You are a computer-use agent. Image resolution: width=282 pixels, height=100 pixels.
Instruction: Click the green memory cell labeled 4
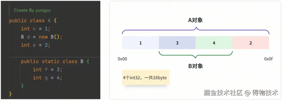[x=214, y=43]
